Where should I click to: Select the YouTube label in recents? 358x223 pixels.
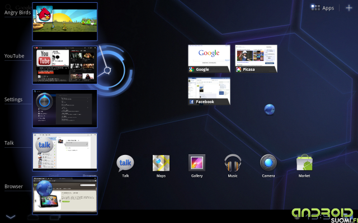coord(14,56)
